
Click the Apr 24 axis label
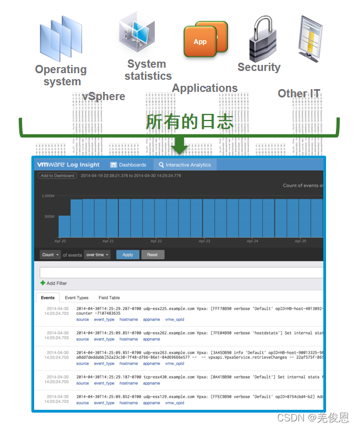point(252,241)
